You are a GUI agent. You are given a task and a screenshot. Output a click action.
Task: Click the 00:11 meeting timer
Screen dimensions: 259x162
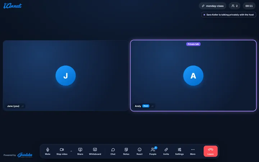249,6
